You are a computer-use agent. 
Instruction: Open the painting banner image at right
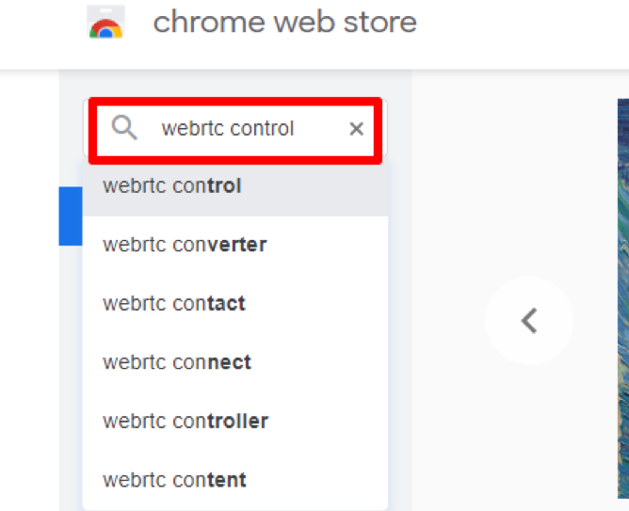[623, 298]
